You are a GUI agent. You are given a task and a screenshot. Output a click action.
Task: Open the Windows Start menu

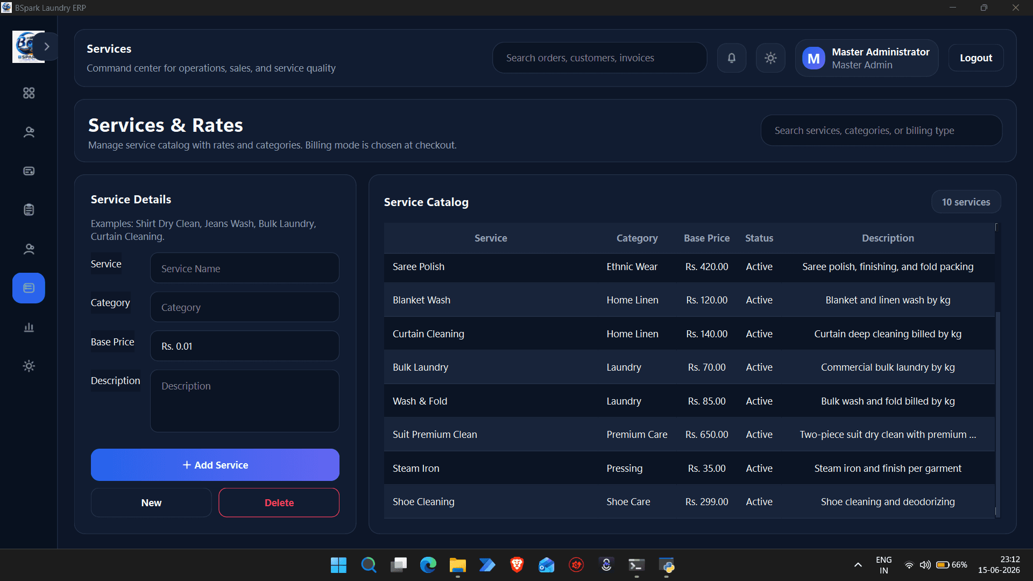point(338,565)
